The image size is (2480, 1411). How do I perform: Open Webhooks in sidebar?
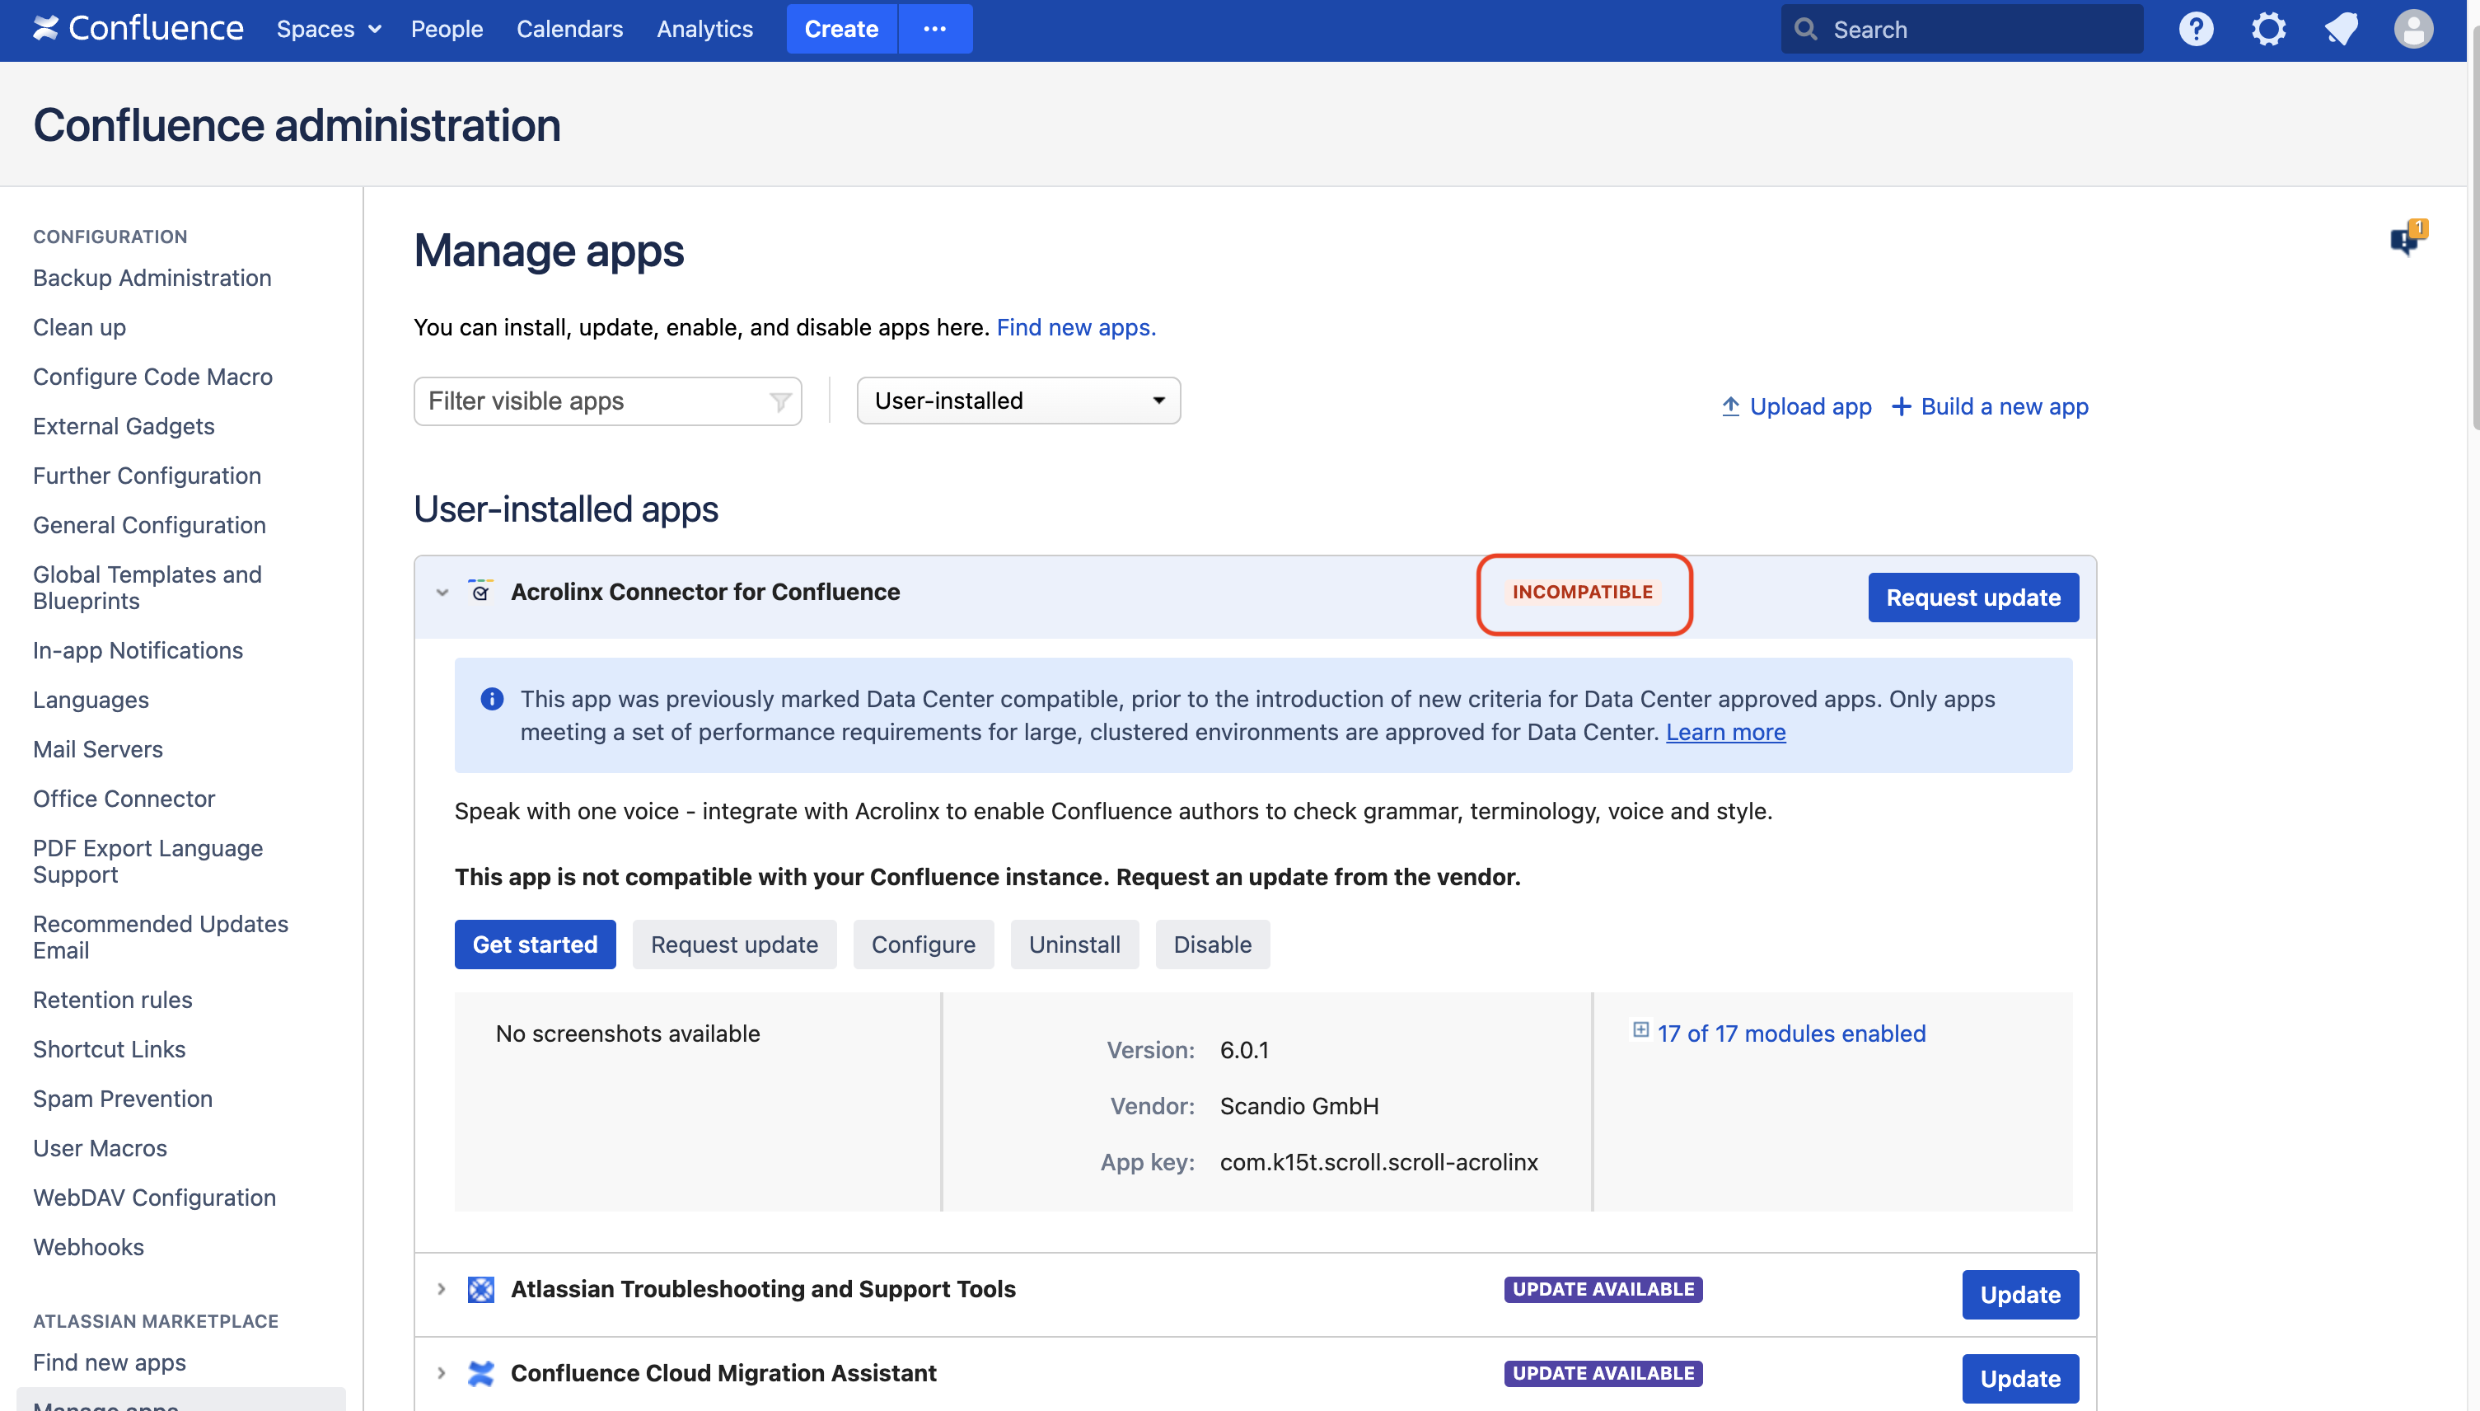(88, 1246)
